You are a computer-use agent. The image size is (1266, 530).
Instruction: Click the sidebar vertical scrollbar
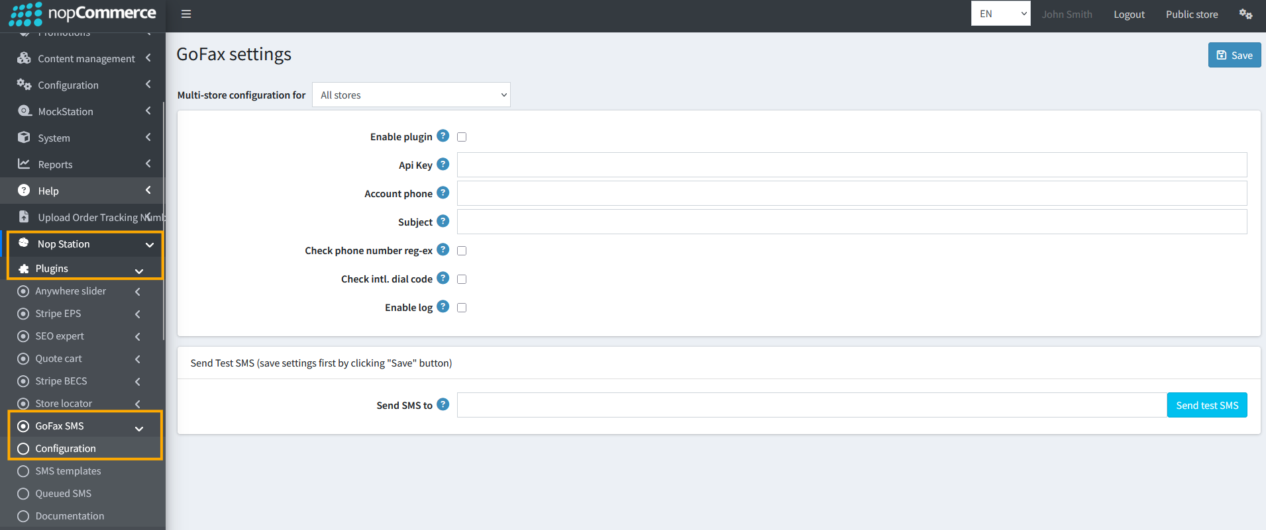coord(163,222)
